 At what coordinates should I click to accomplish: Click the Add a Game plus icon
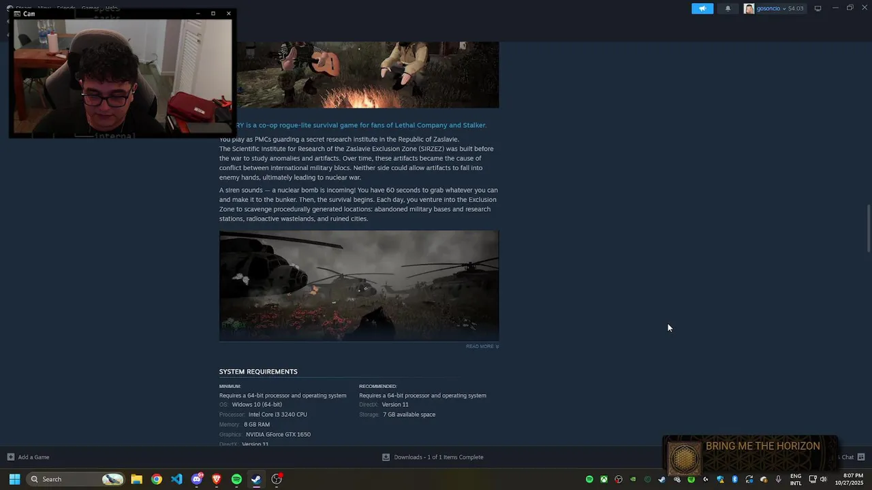tap(10, 457)
